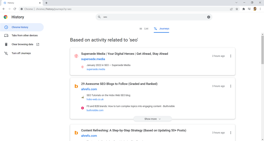Viewport: 264px width, 141px height.
Task: Open the tab search dropdown arrow
Action: tap(236, 3)
